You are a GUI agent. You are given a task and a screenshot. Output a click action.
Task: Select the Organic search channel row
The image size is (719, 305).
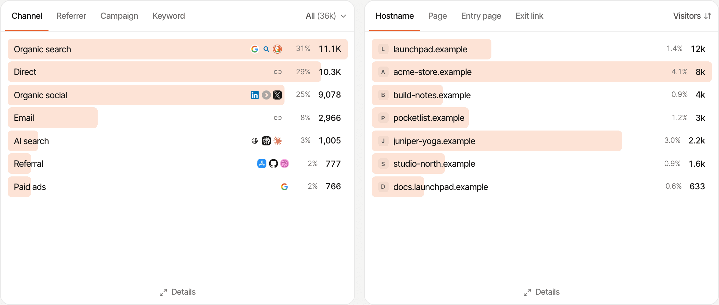tap(178, 49)
